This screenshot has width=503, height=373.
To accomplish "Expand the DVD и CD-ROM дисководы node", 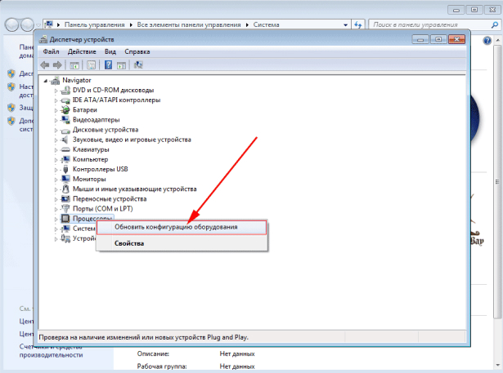I will tap(56, 91).
